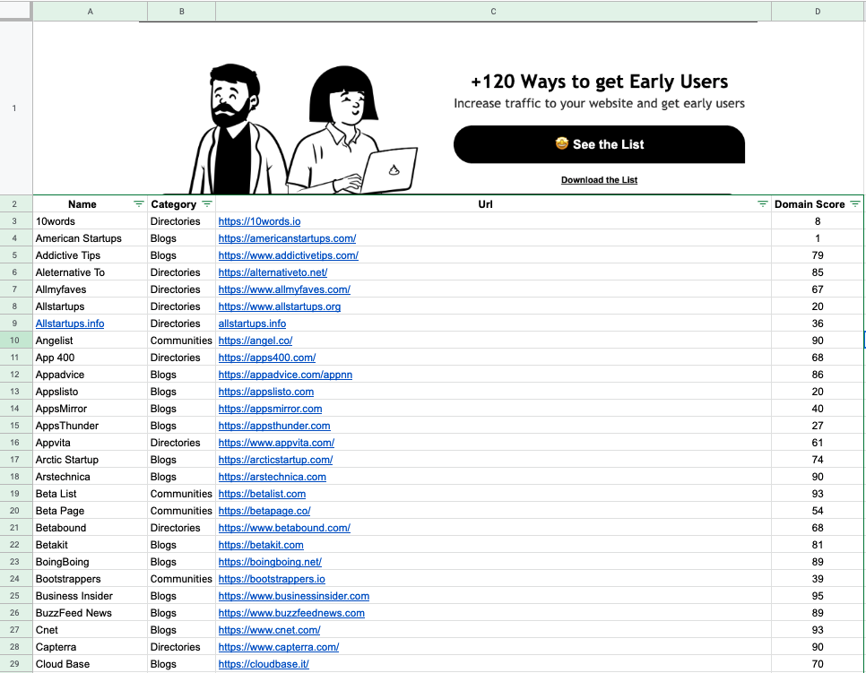
Task: Select row 10 header
Action: click(16, 341)
